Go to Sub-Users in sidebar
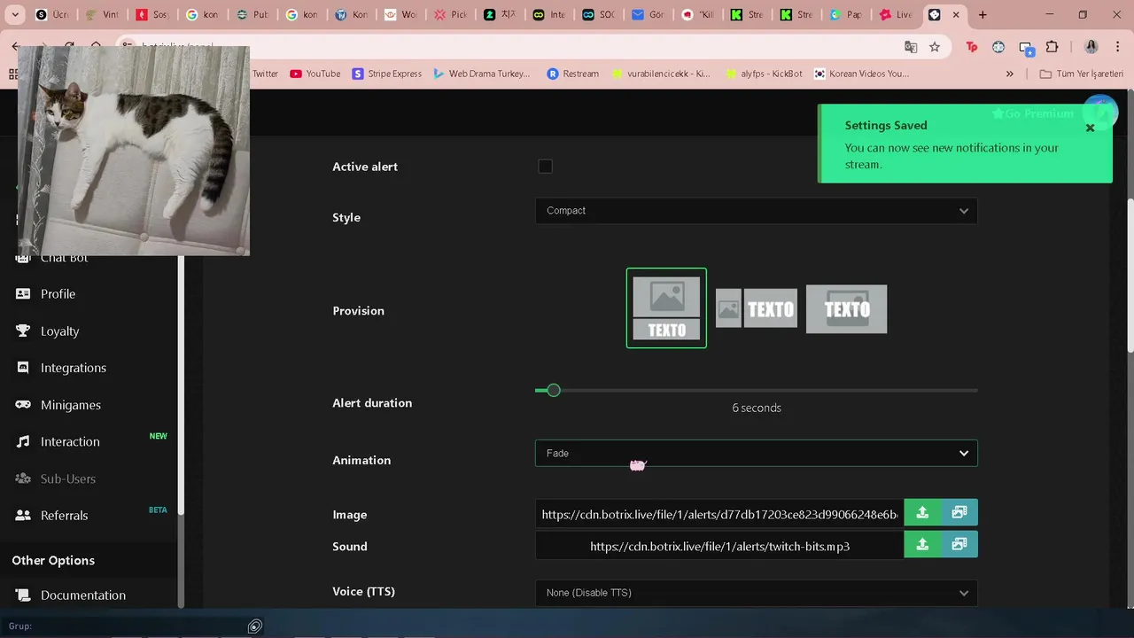 point(68,478)
